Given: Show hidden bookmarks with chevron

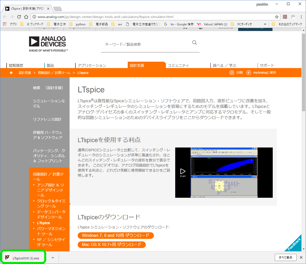Looking at the screenshot, I should click(265, 24).
